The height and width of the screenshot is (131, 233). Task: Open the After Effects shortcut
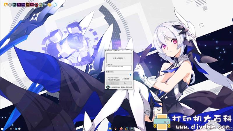(x=23, y=5)
